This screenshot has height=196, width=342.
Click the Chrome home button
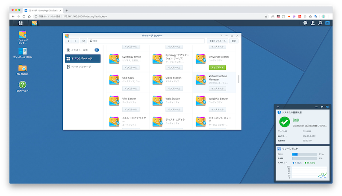pos(29,17)
